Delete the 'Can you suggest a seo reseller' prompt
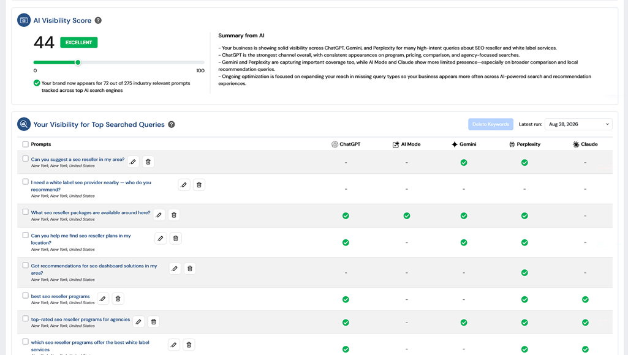The height and width of the screenshot is (355, 628). tap(148, 162)
